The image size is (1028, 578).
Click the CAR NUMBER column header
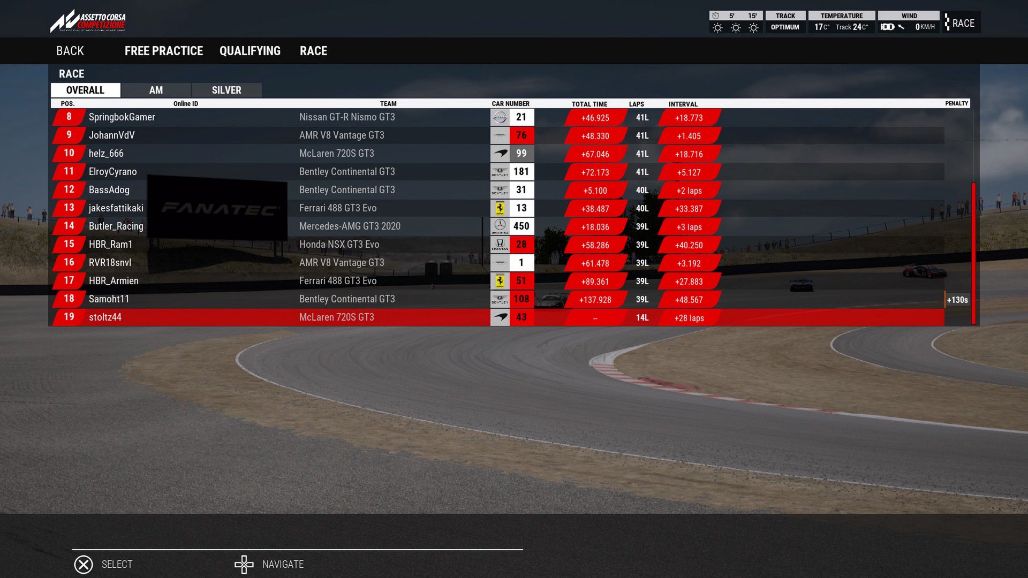click(510, 104)
